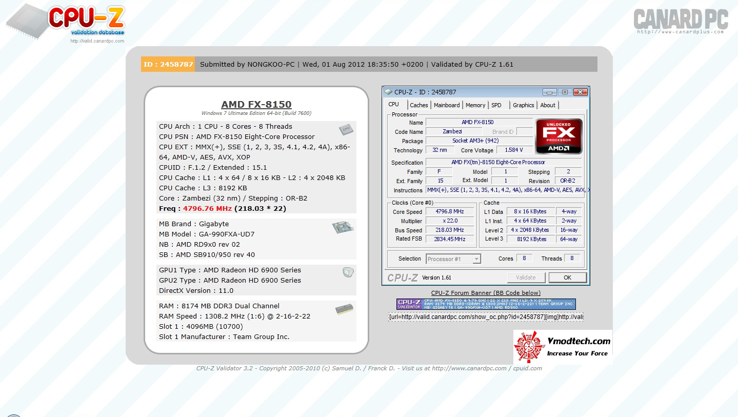738x417 pixels.
Task: Close the CPU-Z window
Action: (x=581, y=92)
